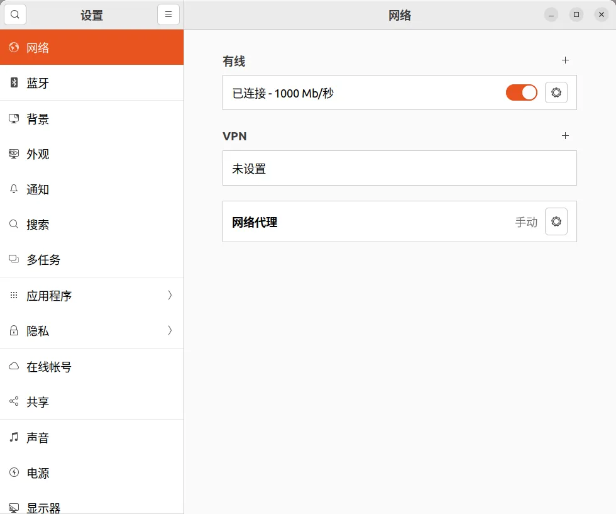This screenshot has height=514, width=616.
Task: Click the Bluetooth icon in sidebar
Action: point(14,83)
